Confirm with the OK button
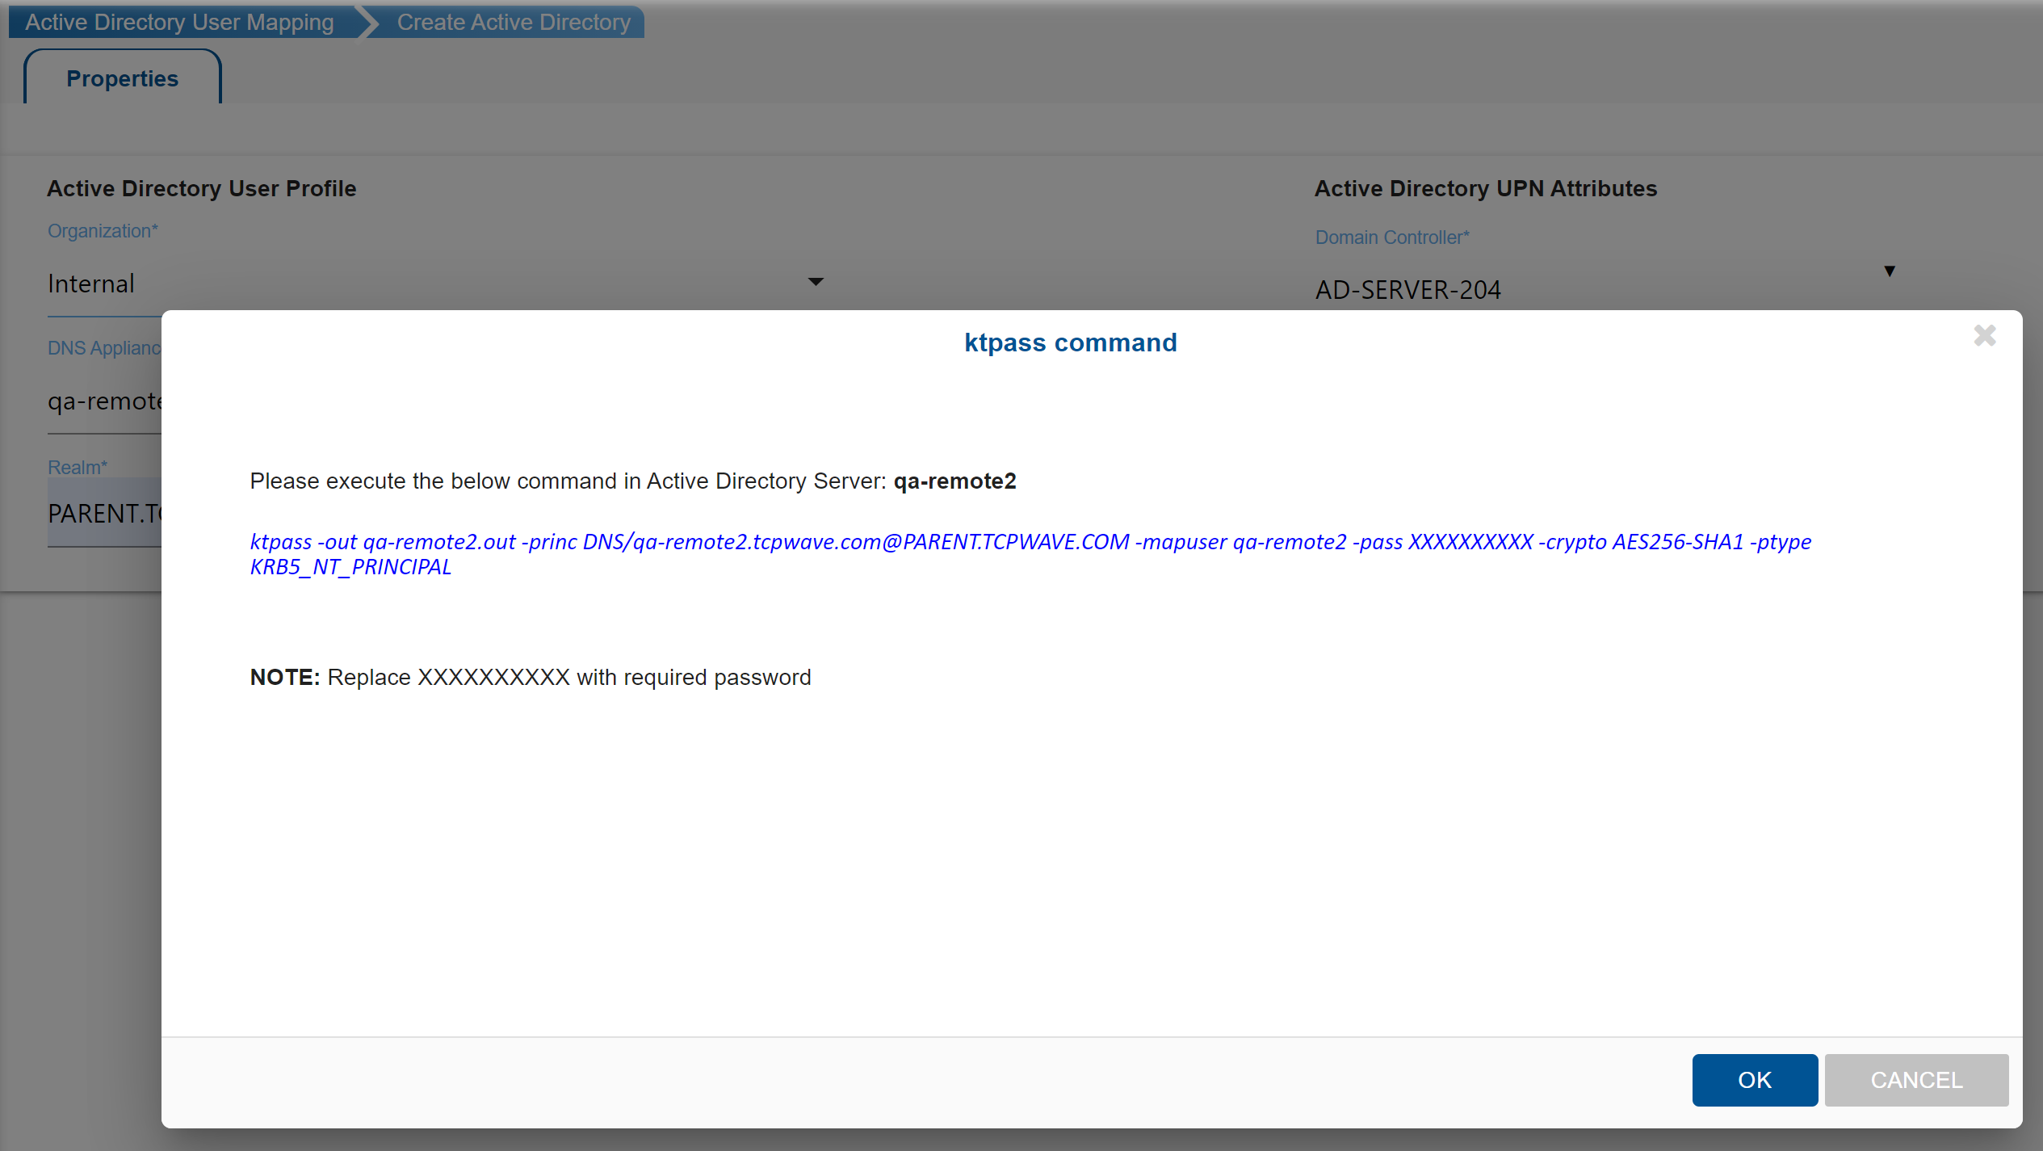Viewport: 2043px width, 1151px height. pos(1755,1080)
